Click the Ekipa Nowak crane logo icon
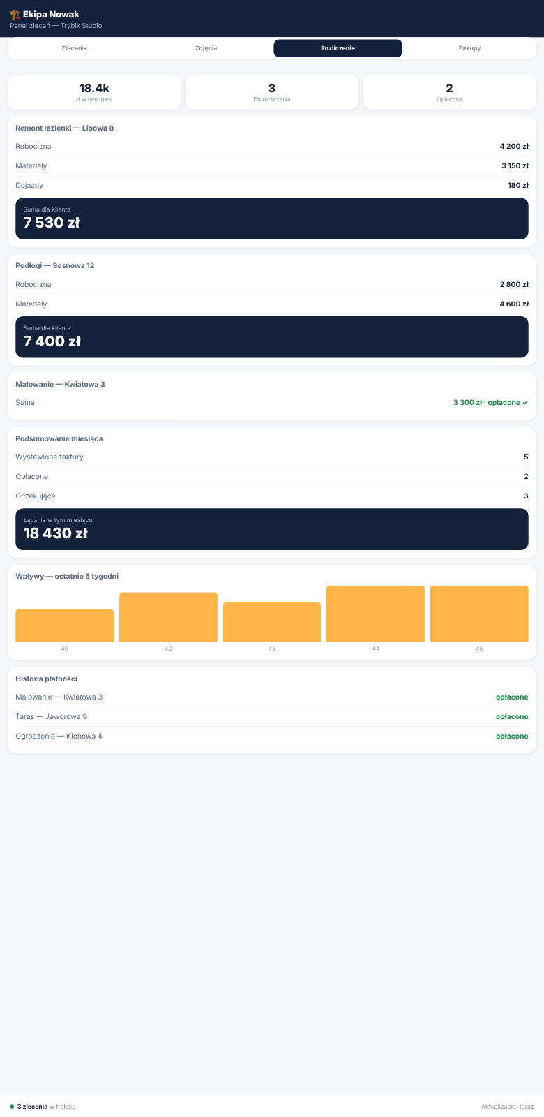 [x=15, y=14]
